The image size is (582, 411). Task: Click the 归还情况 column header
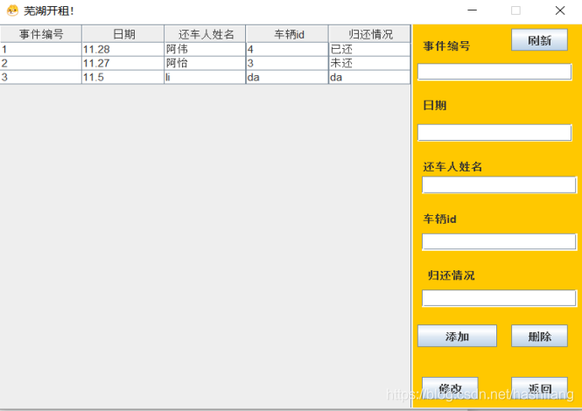[369, 34]
